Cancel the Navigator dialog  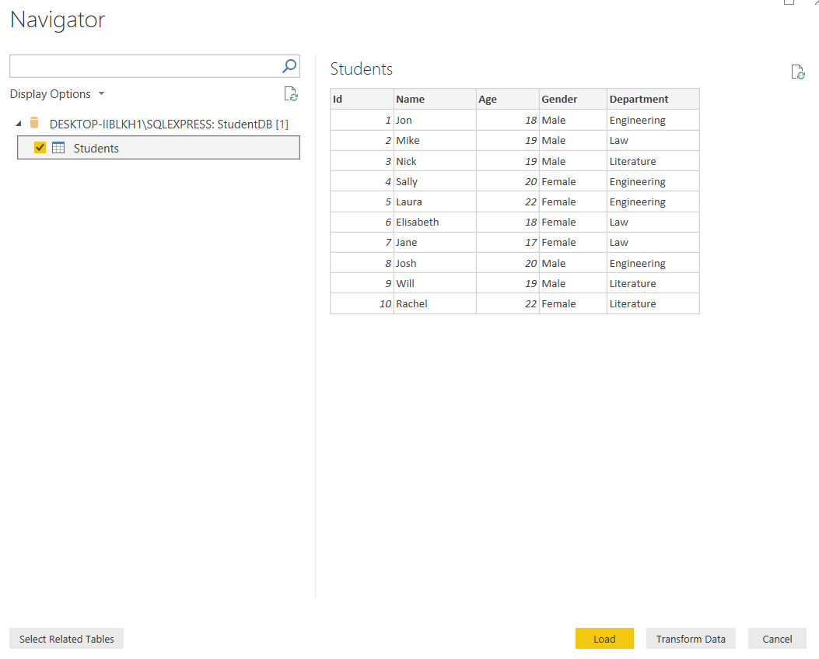coord(777,639)
